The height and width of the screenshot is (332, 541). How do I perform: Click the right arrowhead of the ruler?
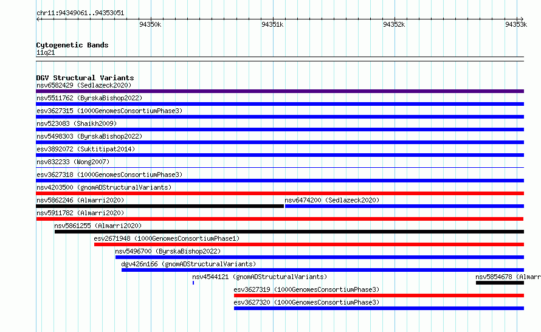point(522,19)
